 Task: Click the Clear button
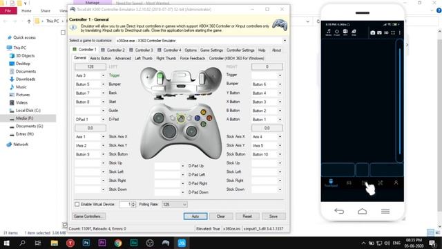pos(221,216)
